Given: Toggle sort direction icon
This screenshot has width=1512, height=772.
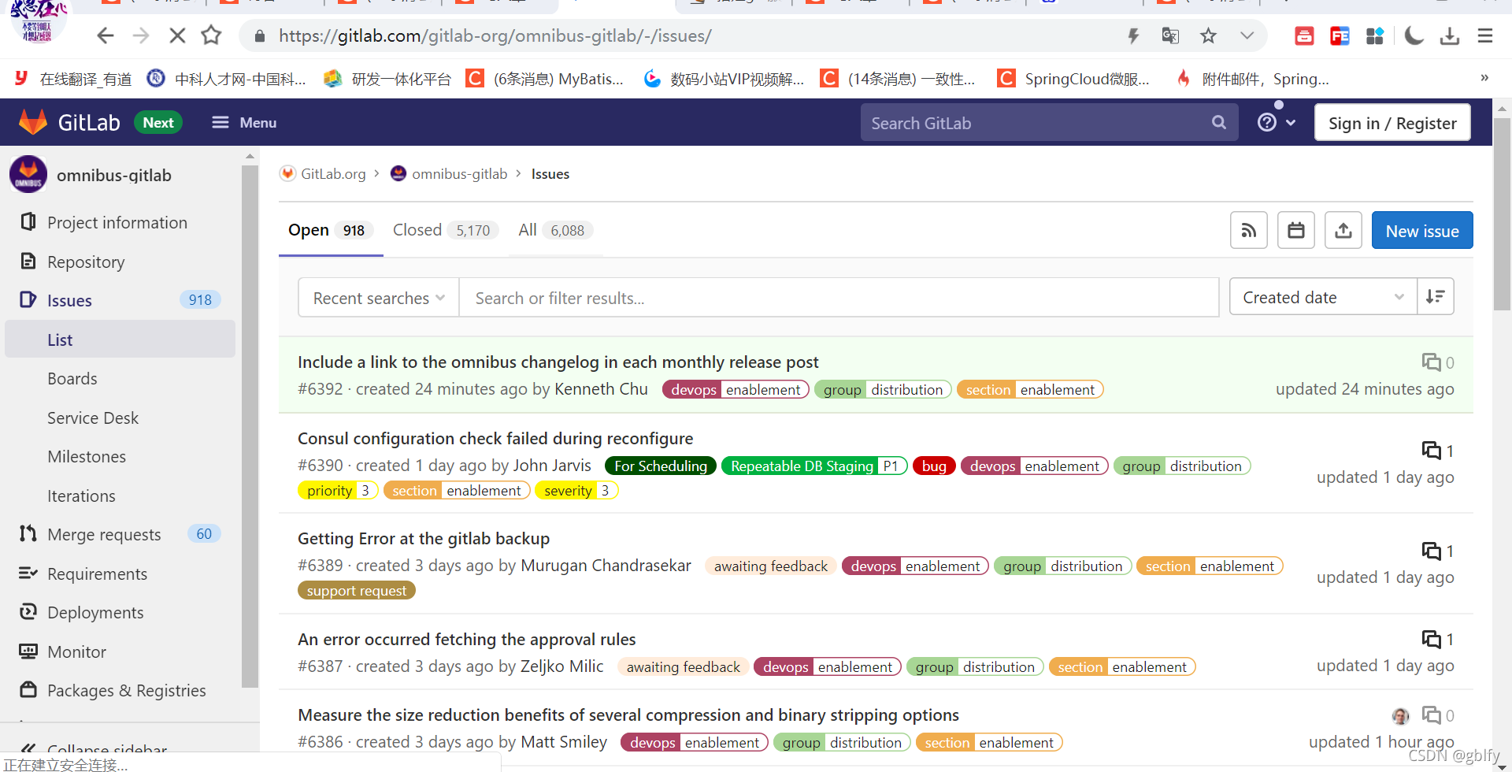Looking at the screenshot, I should tap(1436, 297).
